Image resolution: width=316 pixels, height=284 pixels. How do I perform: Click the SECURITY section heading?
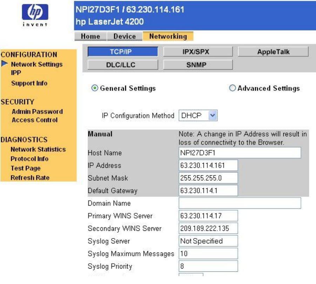tap(17, 102)
